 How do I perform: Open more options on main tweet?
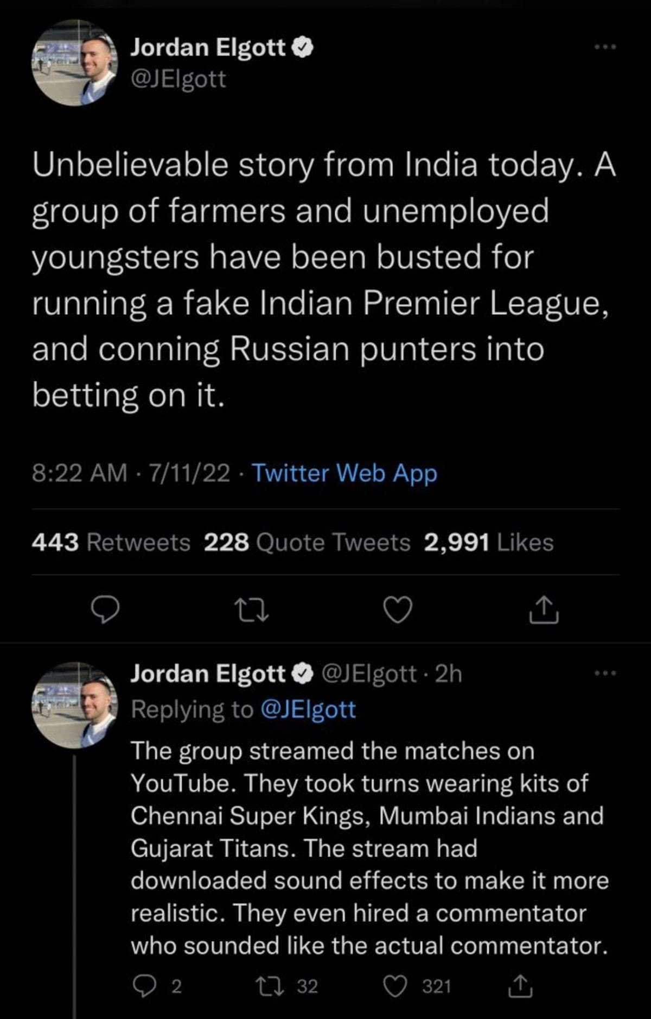pos(605,47)
